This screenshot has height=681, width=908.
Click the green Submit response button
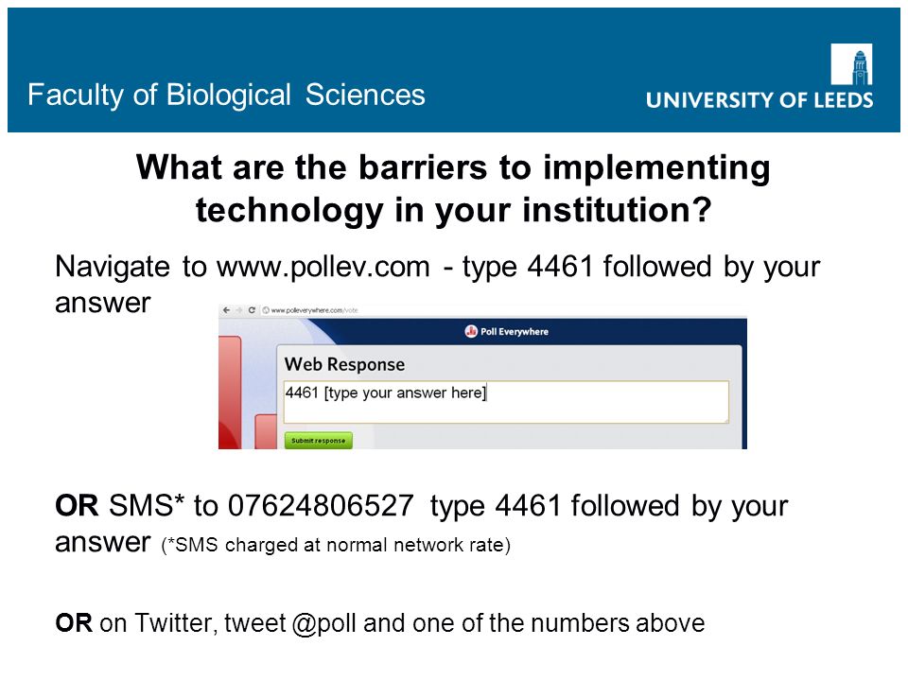click(x=318, y=441)
